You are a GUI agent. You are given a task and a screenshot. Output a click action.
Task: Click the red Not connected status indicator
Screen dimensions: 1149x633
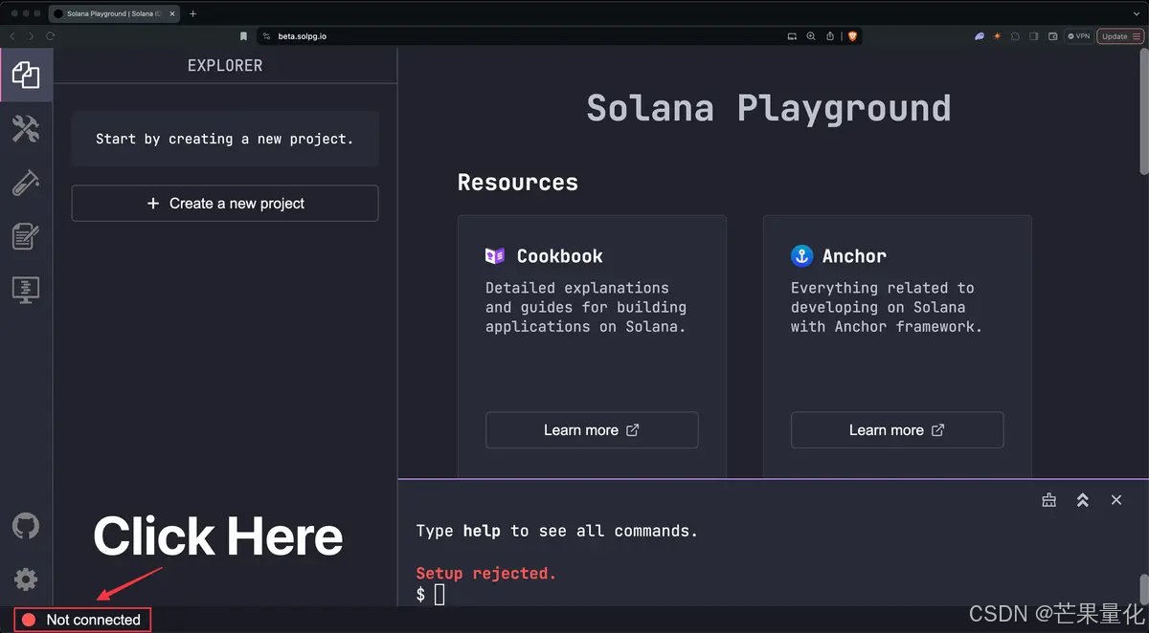[82, 620]
